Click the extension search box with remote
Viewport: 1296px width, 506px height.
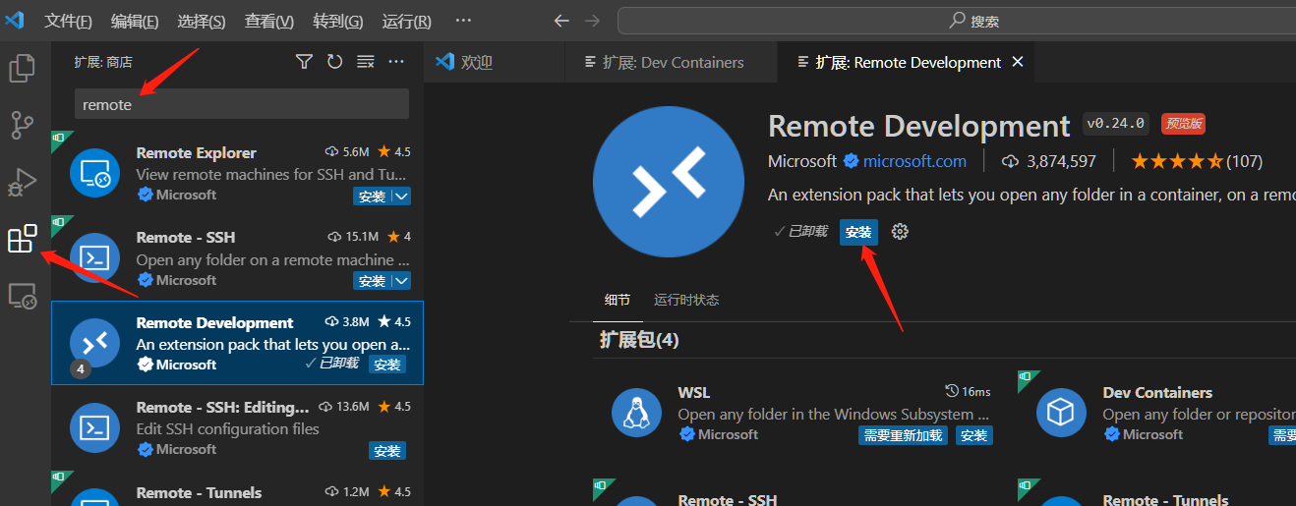242,104
